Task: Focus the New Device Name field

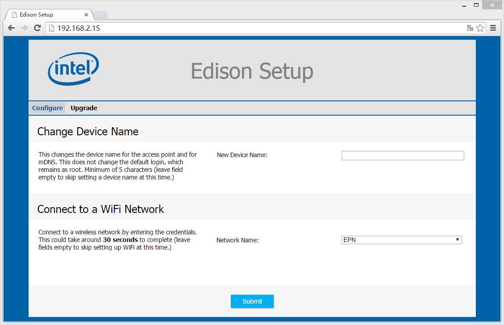Action: click(x=402, y=156)
